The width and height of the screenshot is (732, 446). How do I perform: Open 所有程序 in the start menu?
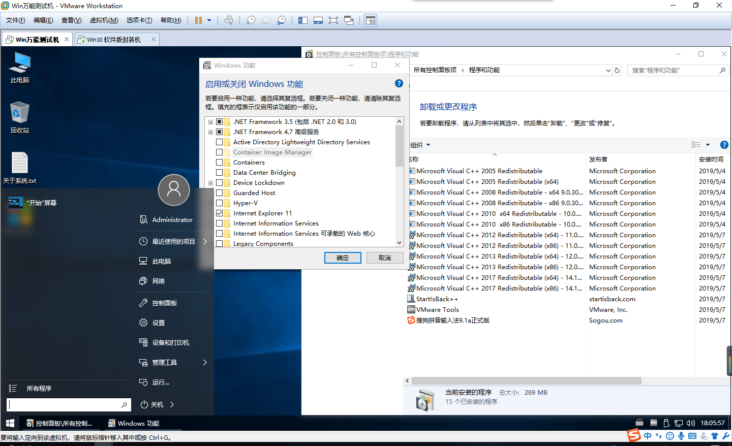pos(39,389)
